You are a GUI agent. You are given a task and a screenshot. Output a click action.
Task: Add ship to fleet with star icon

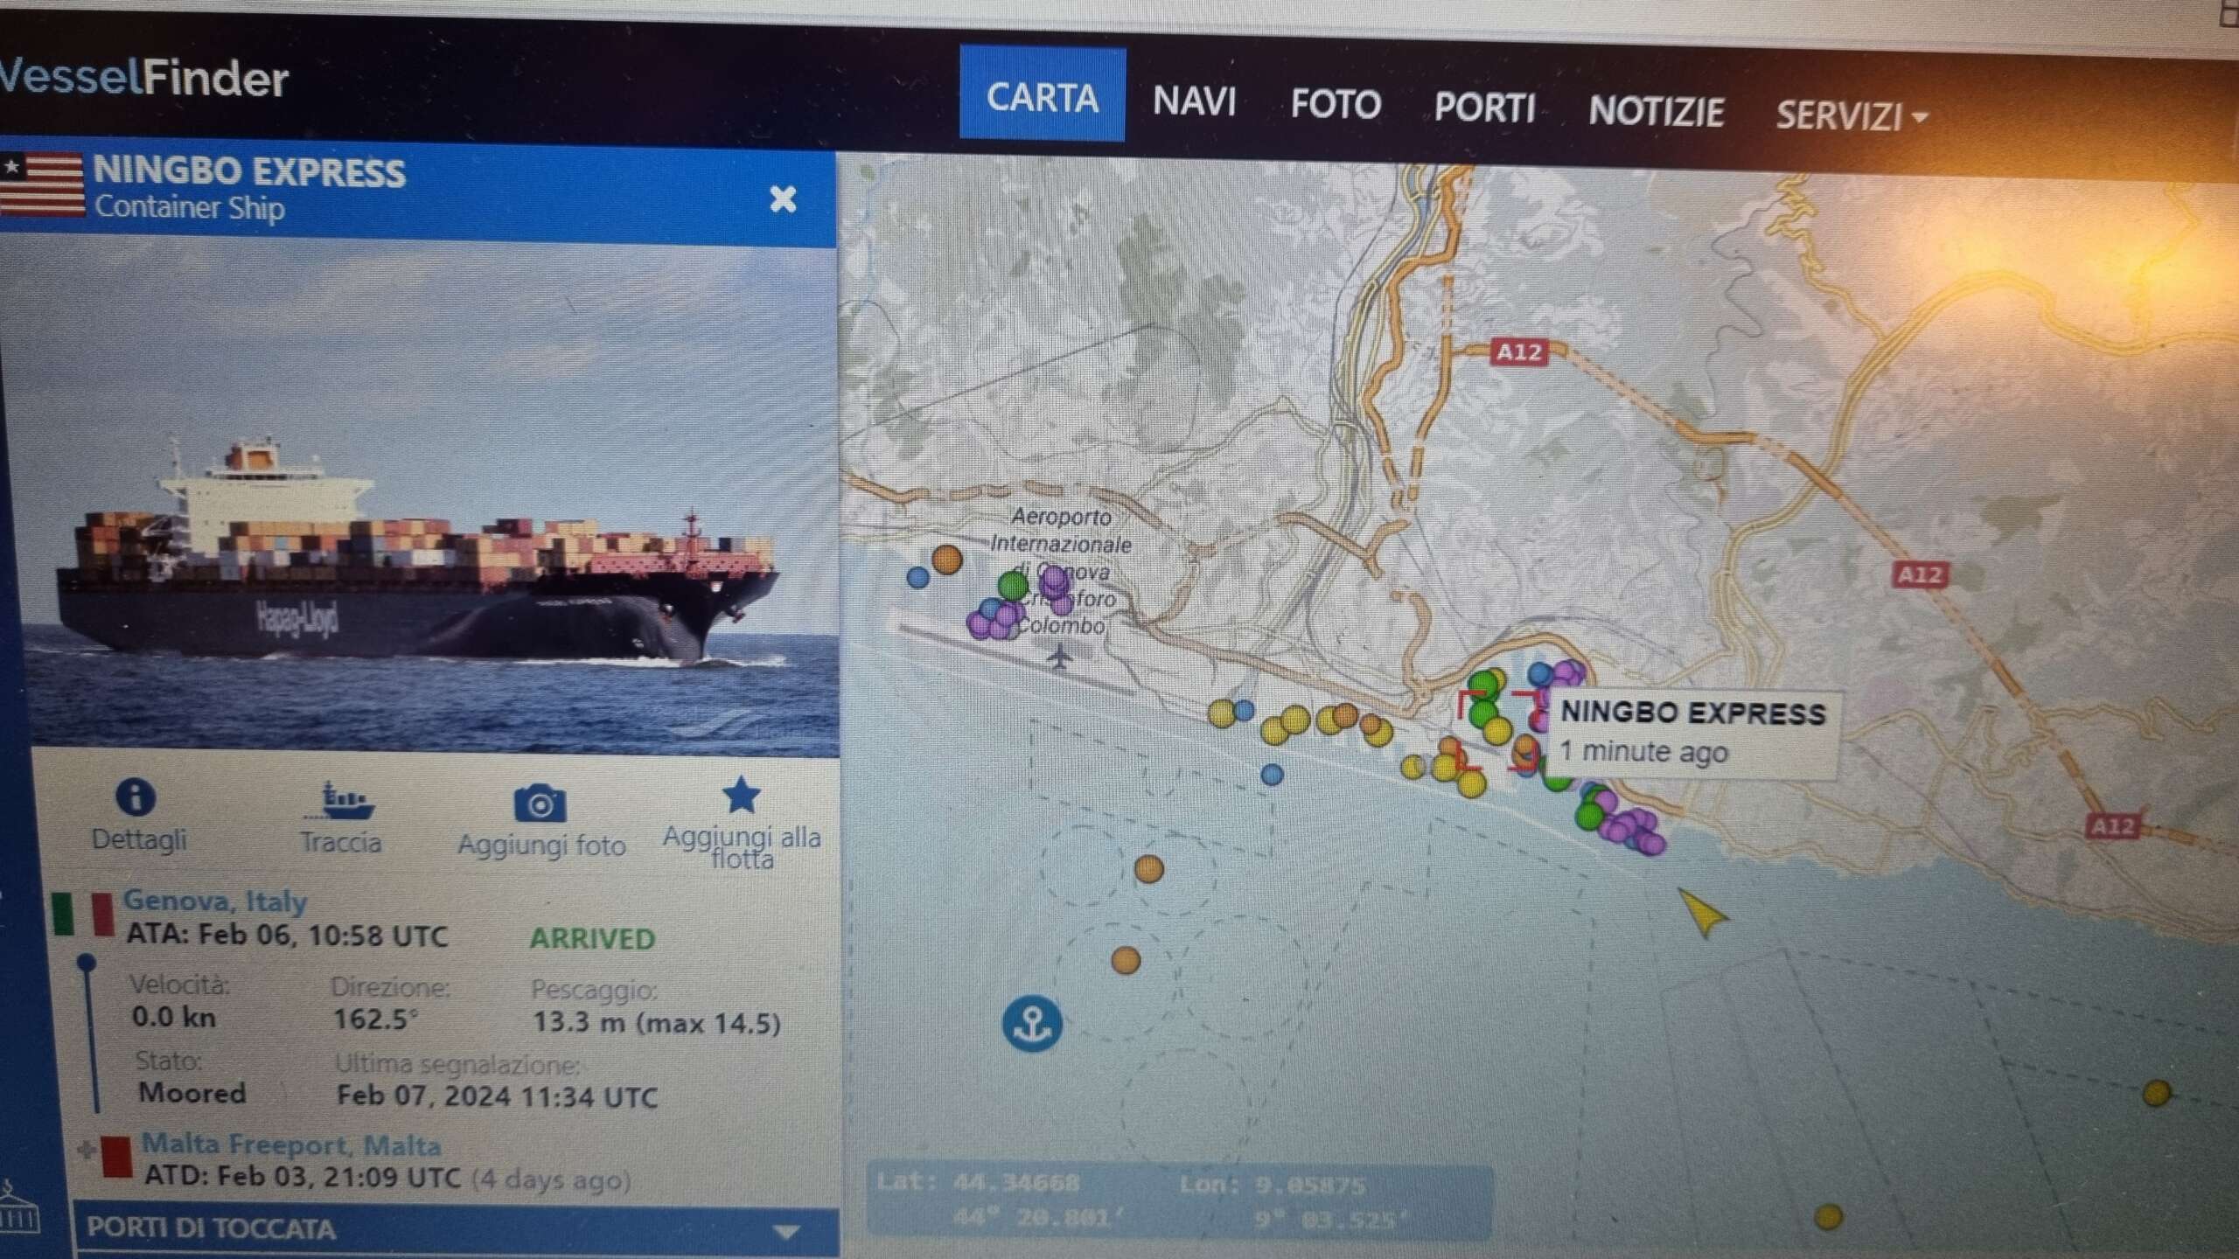[x=741, y=795]
